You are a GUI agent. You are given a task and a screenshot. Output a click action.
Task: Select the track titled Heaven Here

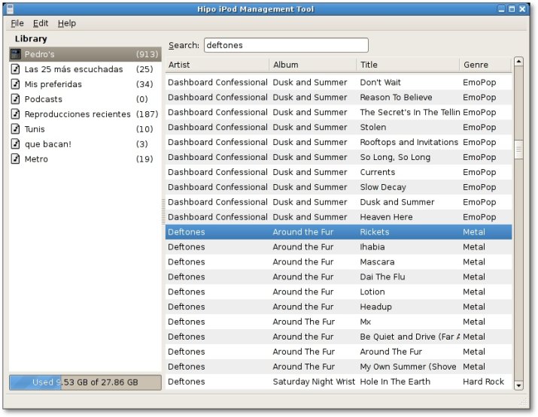[339, 217]
